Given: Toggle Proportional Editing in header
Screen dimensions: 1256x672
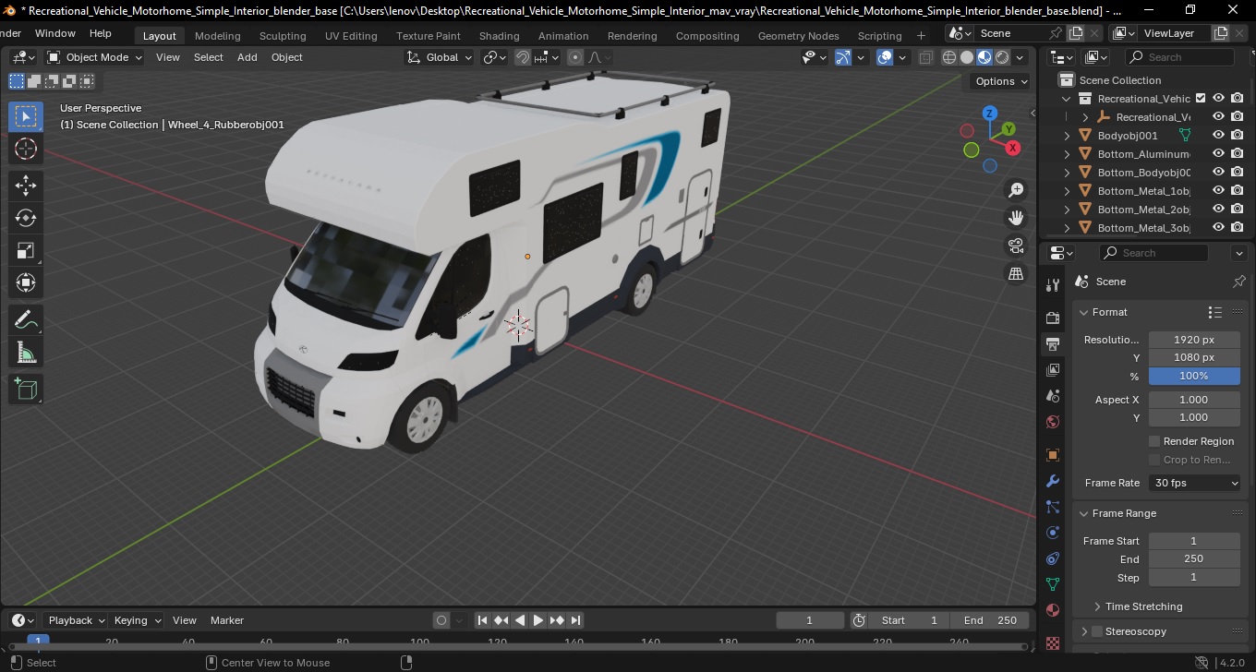Looking at the screenshot, I should click(x=575, y=57).
